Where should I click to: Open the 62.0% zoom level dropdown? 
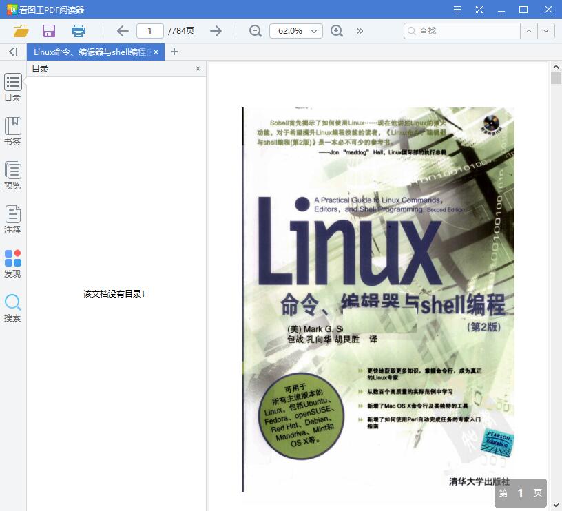point(295,31)
